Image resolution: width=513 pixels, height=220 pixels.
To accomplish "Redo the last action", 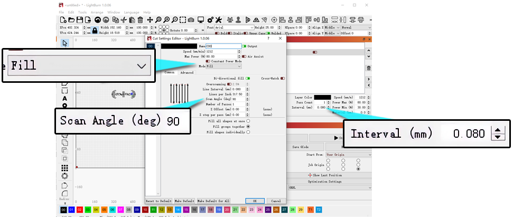I will [105, 20].
